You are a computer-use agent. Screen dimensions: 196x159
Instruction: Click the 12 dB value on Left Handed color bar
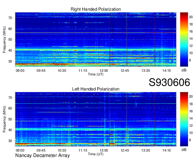click(x=191, y=126)
